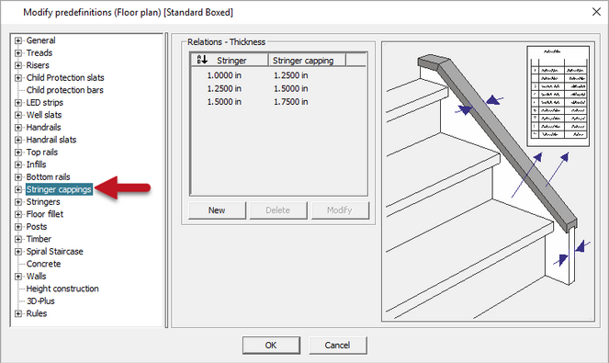Expand the Rules tree node
This screenshot has height=363, width=609.
(17, 313)
